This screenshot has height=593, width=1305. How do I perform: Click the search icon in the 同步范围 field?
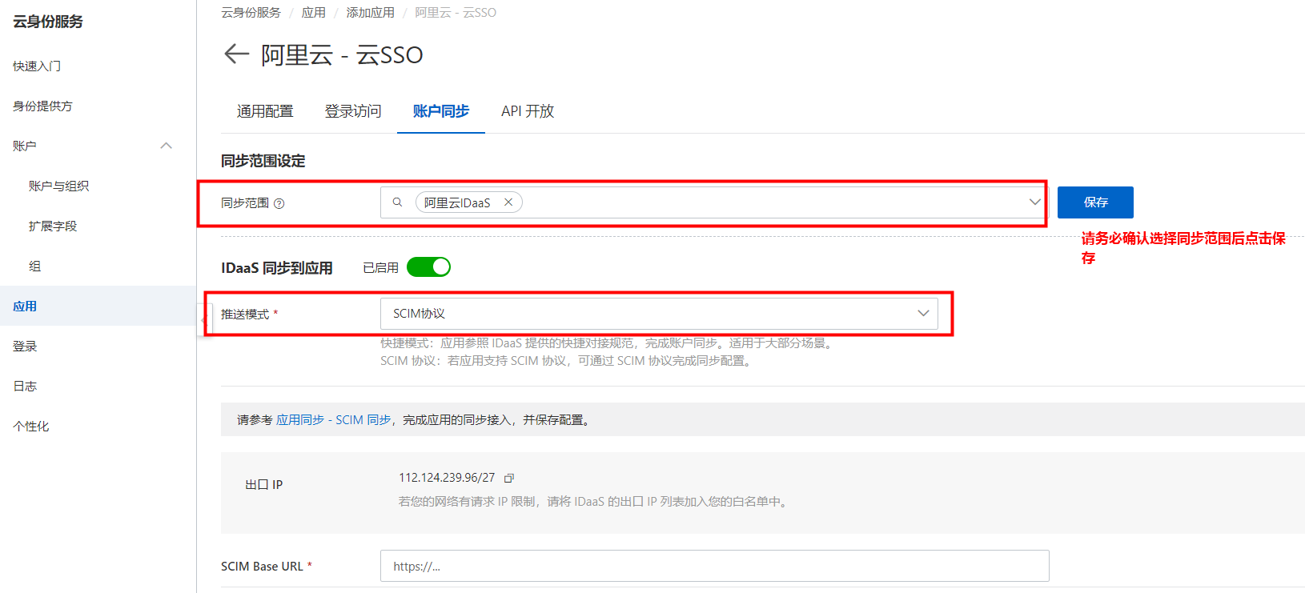(397, 202)
